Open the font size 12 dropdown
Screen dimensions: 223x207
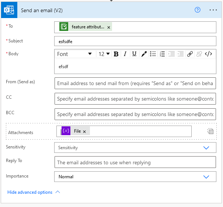104,54
